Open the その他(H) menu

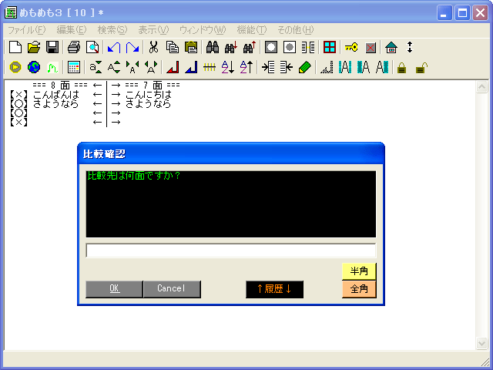pos(296,30)
